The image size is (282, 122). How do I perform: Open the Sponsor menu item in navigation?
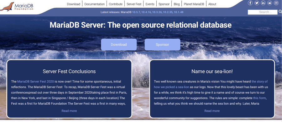pyautogui.click(x=164, y=4)
